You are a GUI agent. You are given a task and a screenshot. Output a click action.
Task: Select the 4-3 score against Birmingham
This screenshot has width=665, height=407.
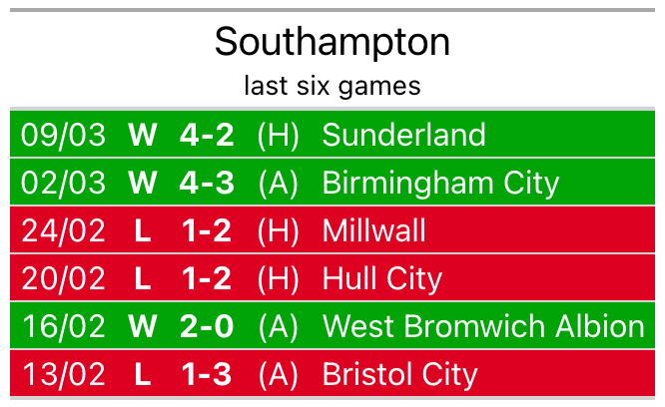[207, 183]
